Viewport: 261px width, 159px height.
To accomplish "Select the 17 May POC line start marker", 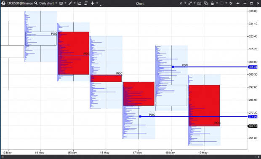I will (140, 116).
